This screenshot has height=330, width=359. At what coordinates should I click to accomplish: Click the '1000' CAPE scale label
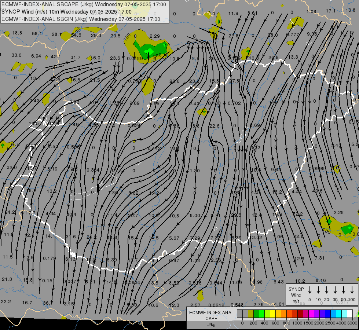click(297, 323)
